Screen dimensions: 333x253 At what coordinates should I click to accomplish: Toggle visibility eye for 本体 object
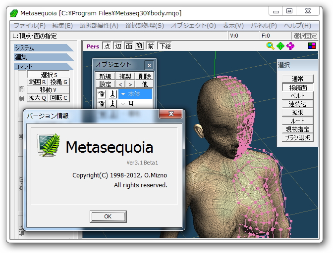[x=102, y=94]
